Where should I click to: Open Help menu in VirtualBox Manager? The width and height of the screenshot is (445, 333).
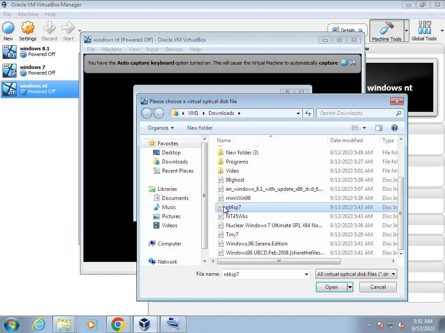tap(50, 14)
